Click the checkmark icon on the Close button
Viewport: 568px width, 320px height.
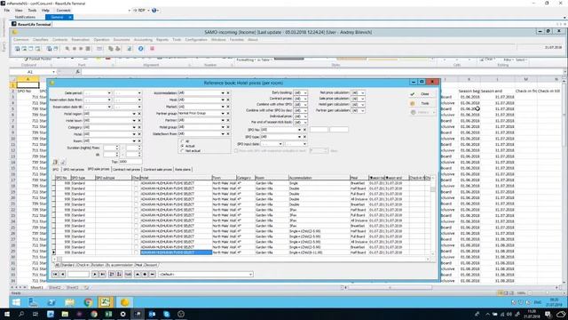coord(412,94)
